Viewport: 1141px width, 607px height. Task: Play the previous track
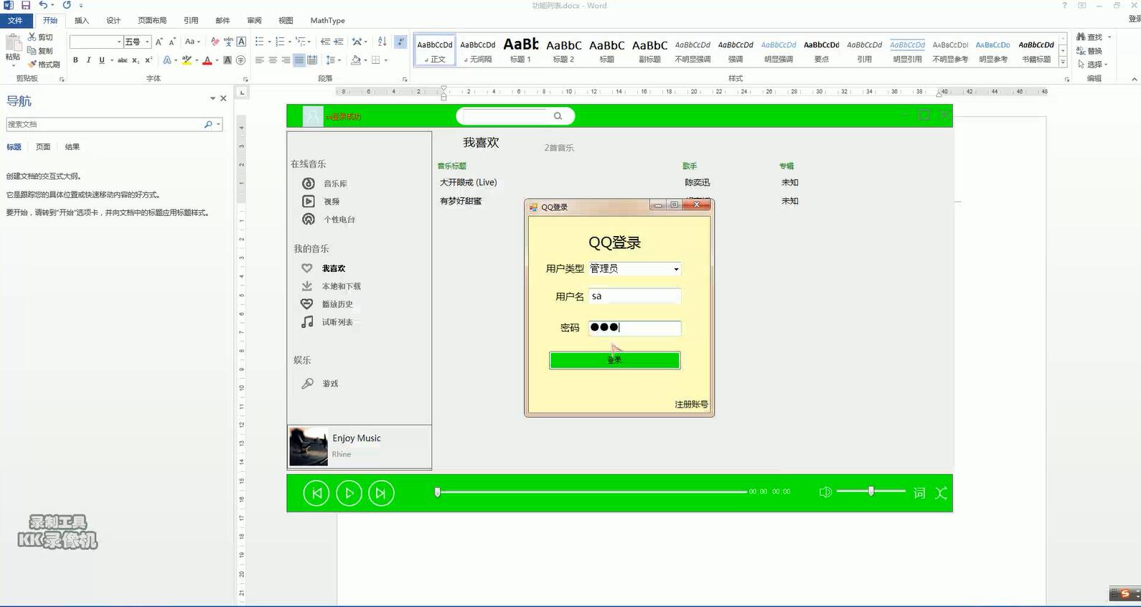point(316,493)
